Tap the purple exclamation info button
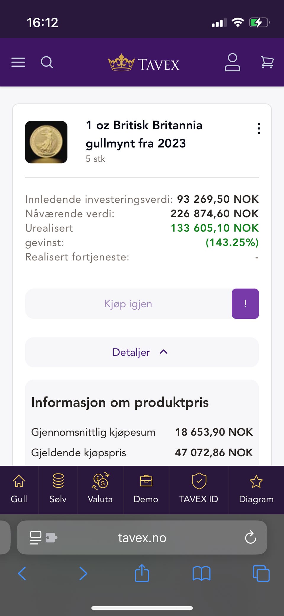 [245, 304]
